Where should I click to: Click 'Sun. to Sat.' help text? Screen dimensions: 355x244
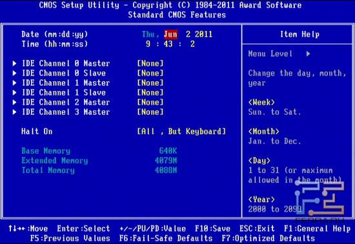tap(274, 112)
